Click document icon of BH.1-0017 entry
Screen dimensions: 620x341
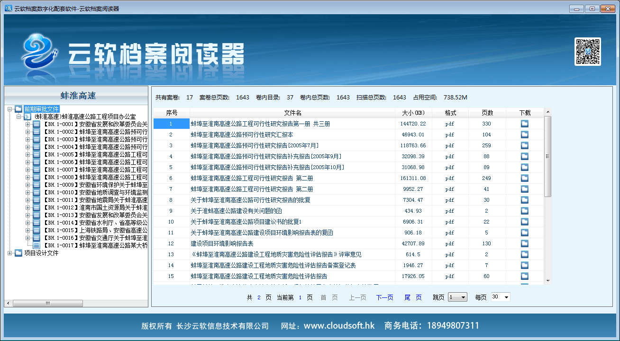tap(36, 245)
